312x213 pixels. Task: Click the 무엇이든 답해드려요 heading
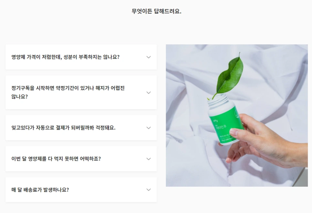point(156,11)
